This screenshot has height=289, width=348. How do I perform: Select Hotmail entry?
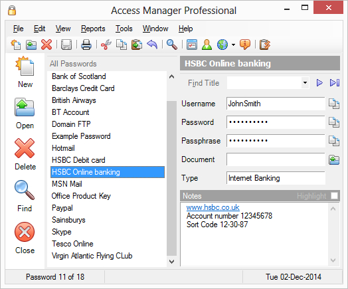(x=108, y=148)
